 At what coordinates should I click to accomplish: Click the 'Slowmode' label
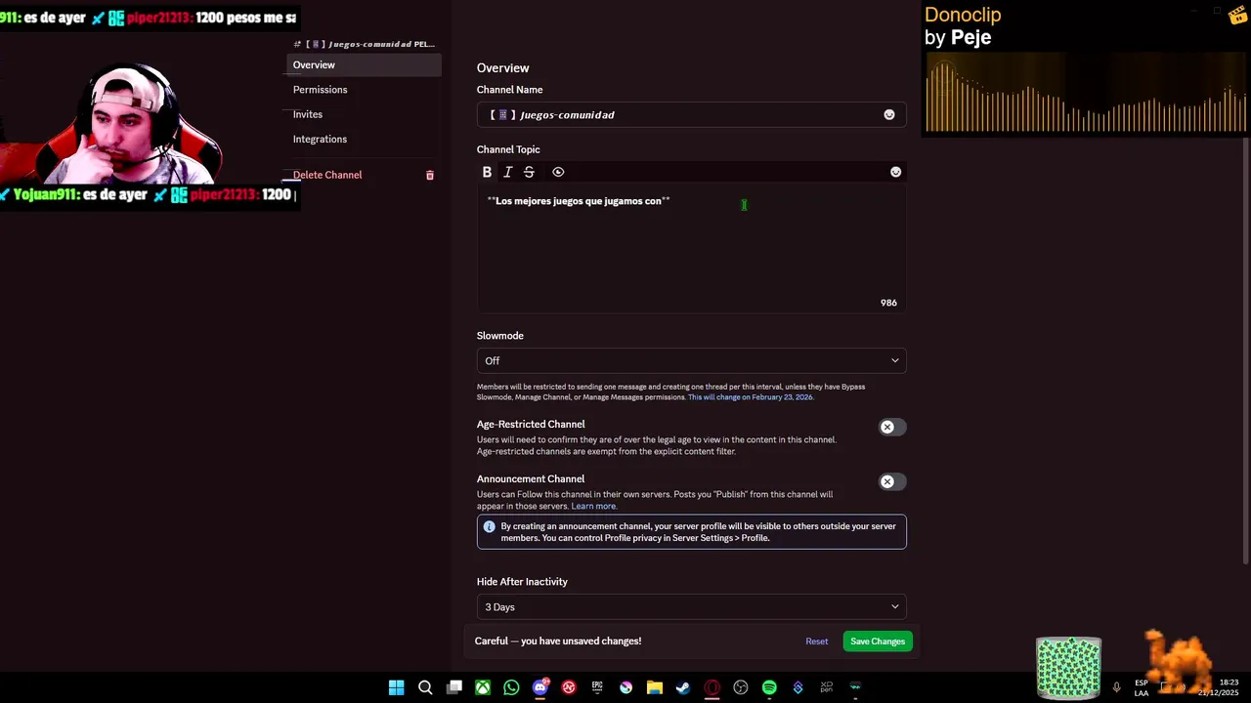point(500,336)
